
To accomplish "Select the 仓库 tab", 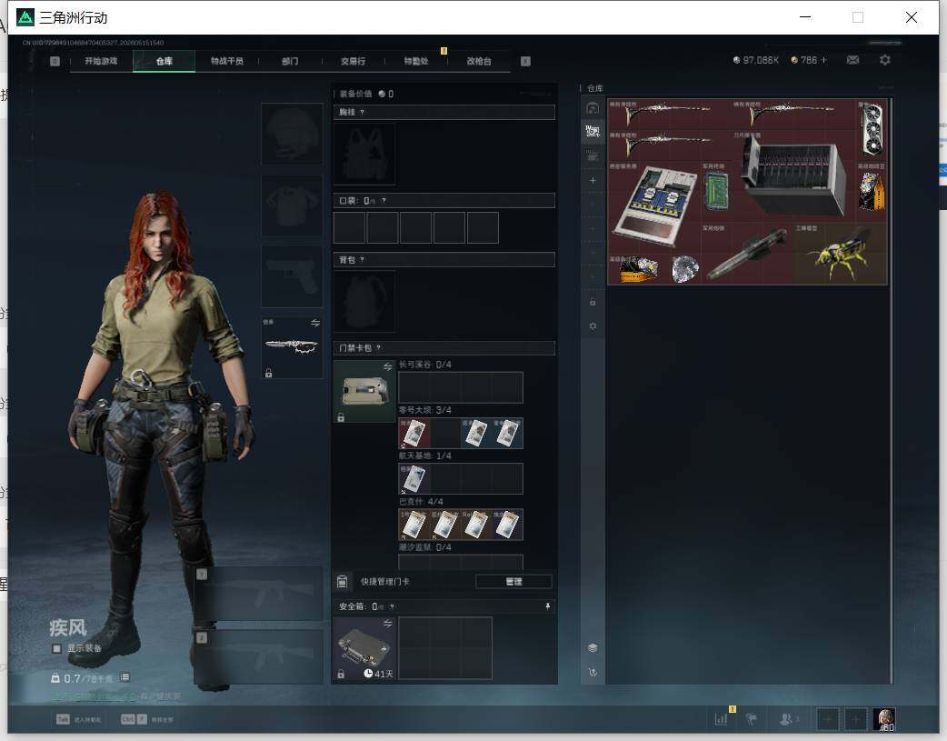I will (164, 61).
